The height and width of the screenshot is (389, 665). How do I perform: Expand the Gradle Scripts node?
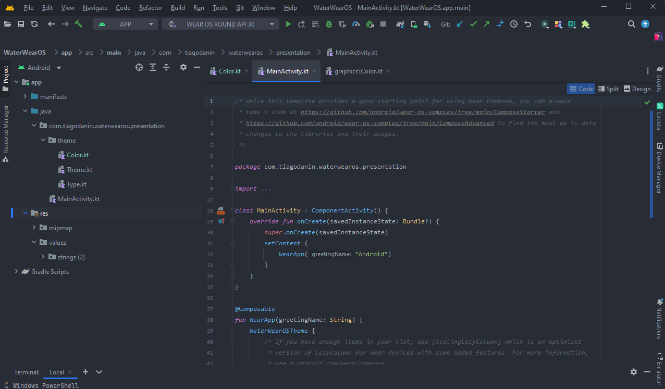click(x=16, y=272)
